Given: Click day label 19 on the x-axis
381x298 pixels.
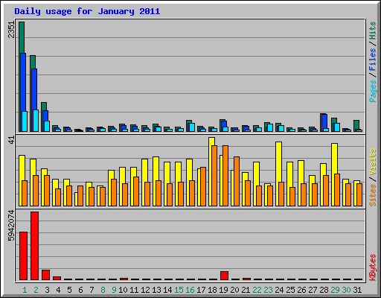Looking at the screenshot, I should (223, 290).
